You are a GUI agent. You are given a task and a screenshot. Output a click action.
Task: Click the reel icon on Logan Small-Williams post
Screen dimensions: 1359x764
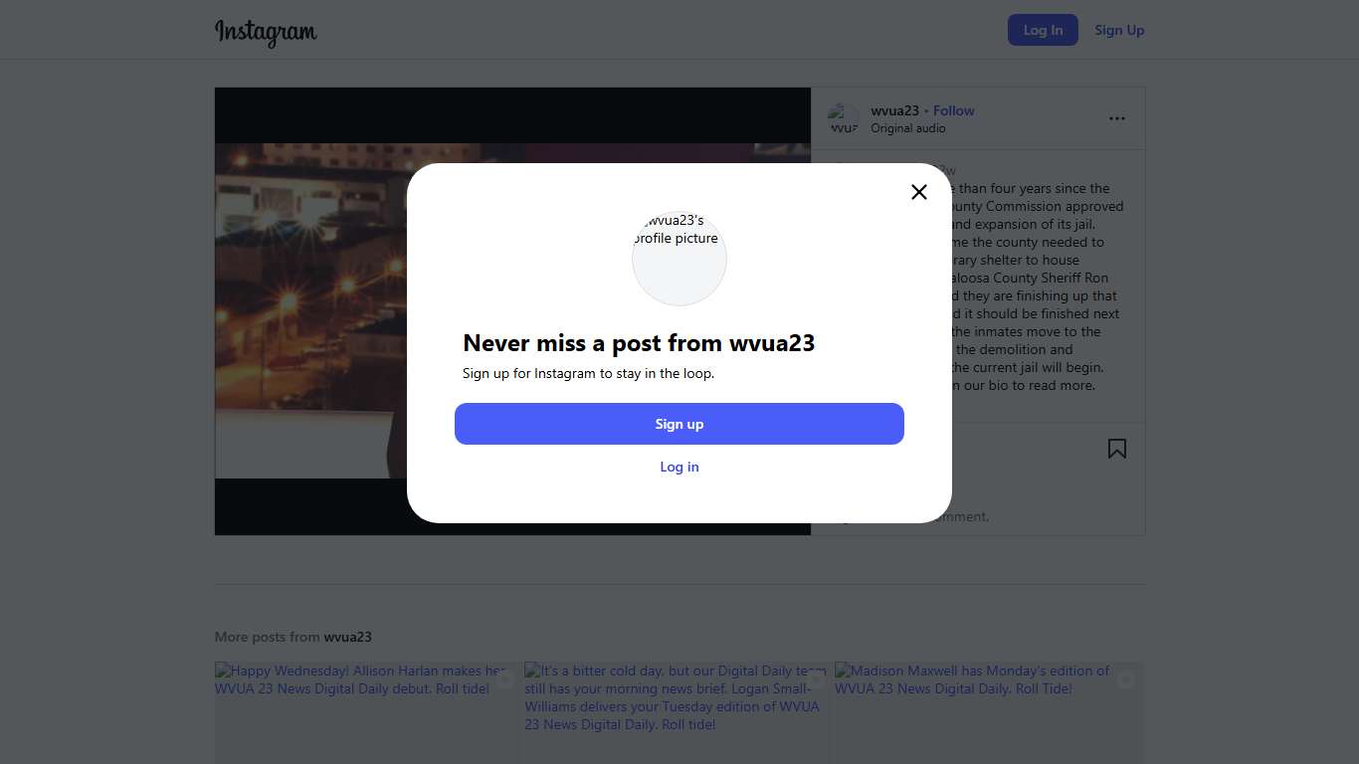pos(816,680)
